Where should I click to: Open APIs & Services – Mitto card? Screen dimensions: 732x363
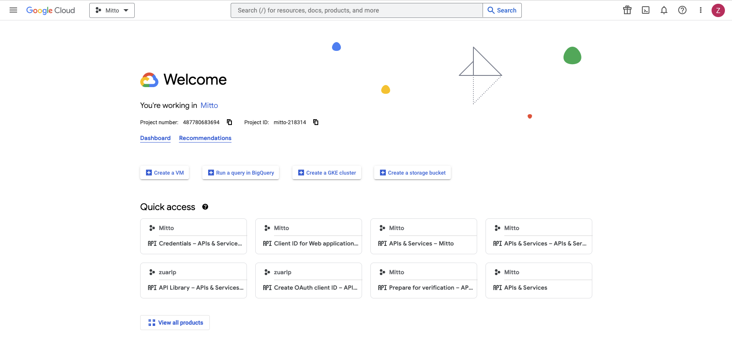pyautogui.click(x=424, y=236)
